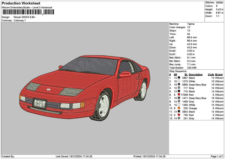Click the barcode under the worksheet title
The width and height of the screenshot is (225, 159).
(x=28, y=12)
